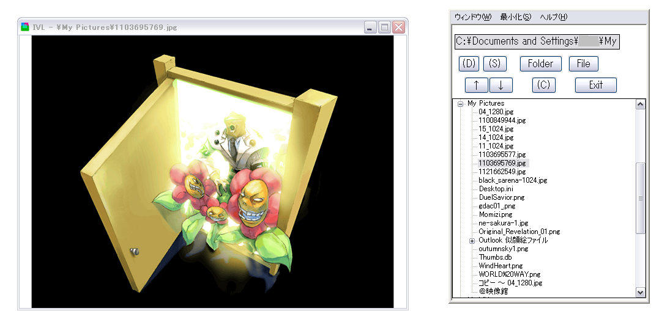Click the (D) button
The height and width of the screenshot is (311, 659).
click(469, 64)
